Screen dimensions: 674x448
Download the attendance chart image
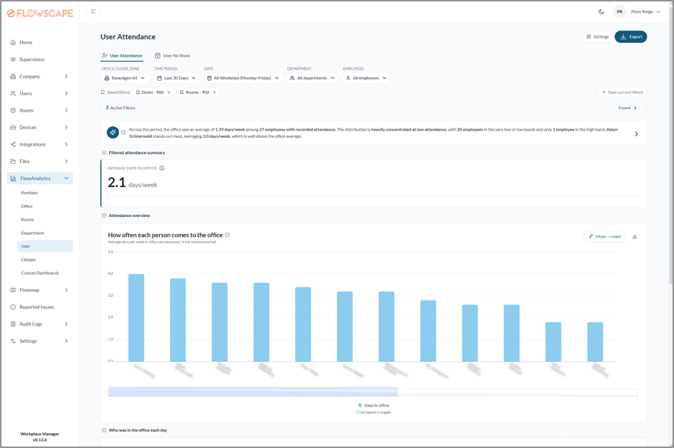(635, 237)
